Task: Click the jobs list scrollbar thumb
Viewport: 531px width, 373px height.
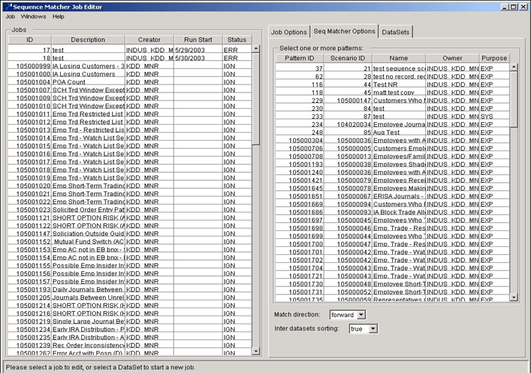Action: click(256, 98)
